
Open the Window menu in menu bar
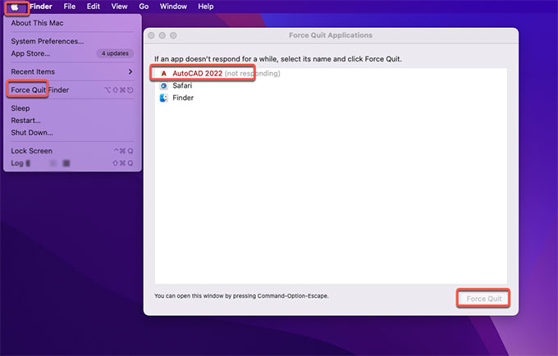(173, 7)
